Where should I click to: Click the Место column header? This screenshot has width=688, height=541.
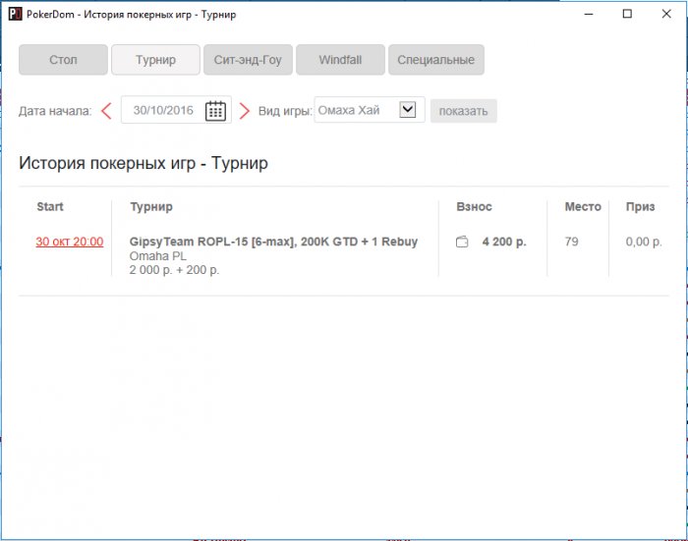click(583, 206)
